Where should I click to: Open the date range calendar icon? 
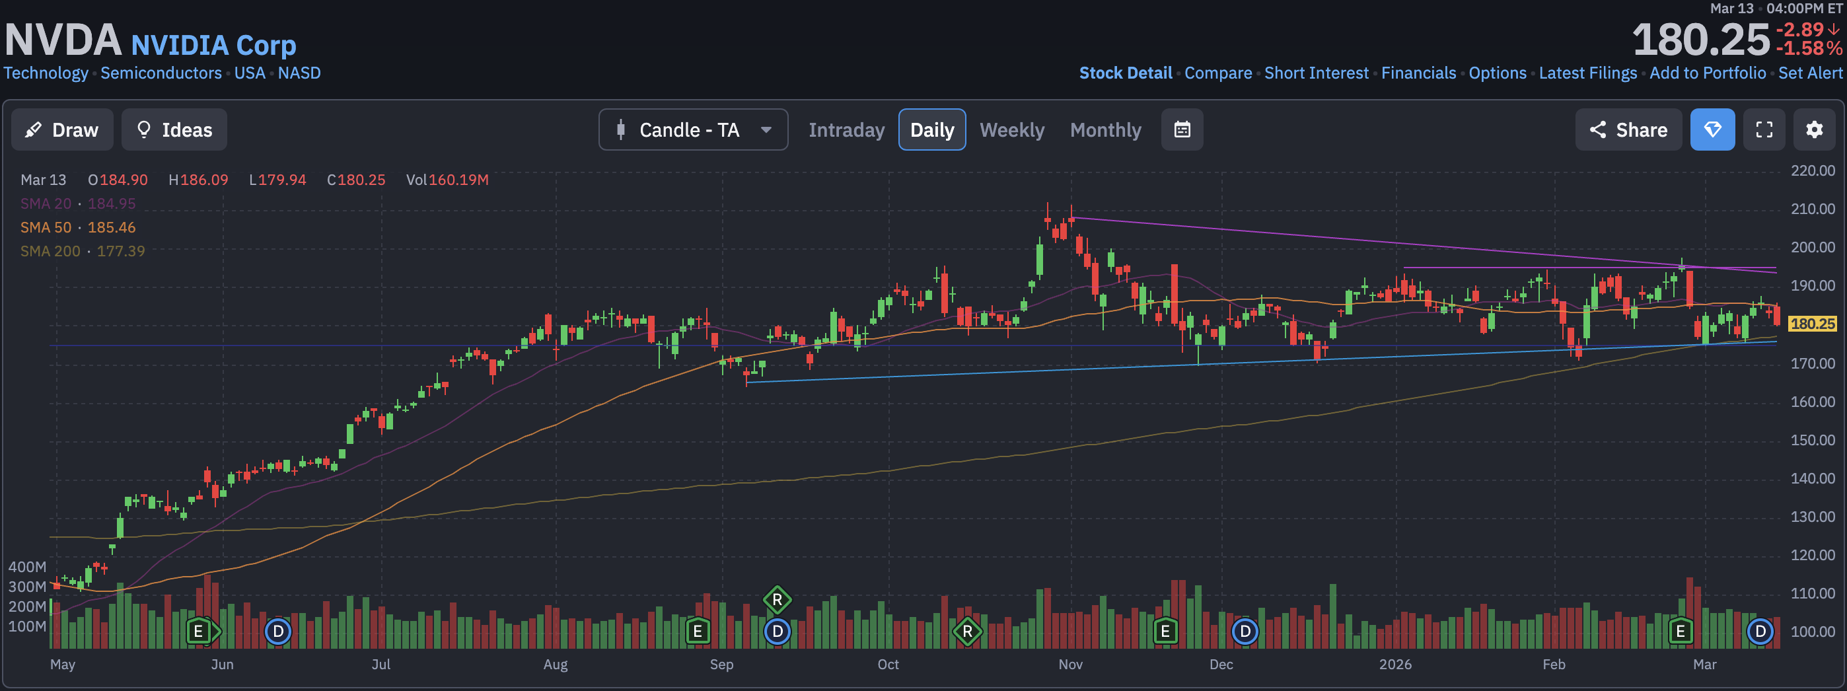[1182, 129]
